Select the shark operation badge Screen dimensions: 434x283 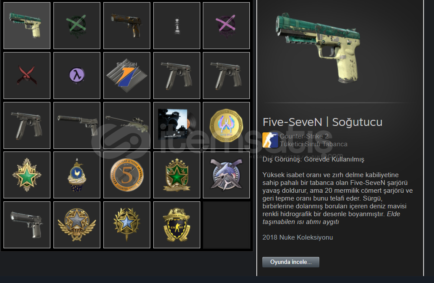click(x=226, y=175)
